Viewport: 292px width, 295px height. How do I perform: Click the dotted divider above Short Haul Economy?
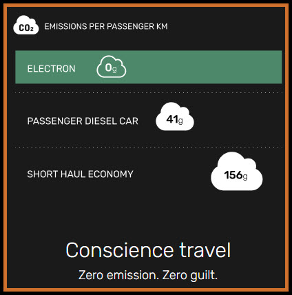point(149,147)
